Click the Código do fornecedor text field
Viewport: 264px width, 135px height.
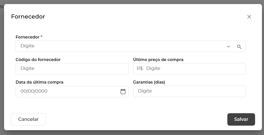[72, 69]
